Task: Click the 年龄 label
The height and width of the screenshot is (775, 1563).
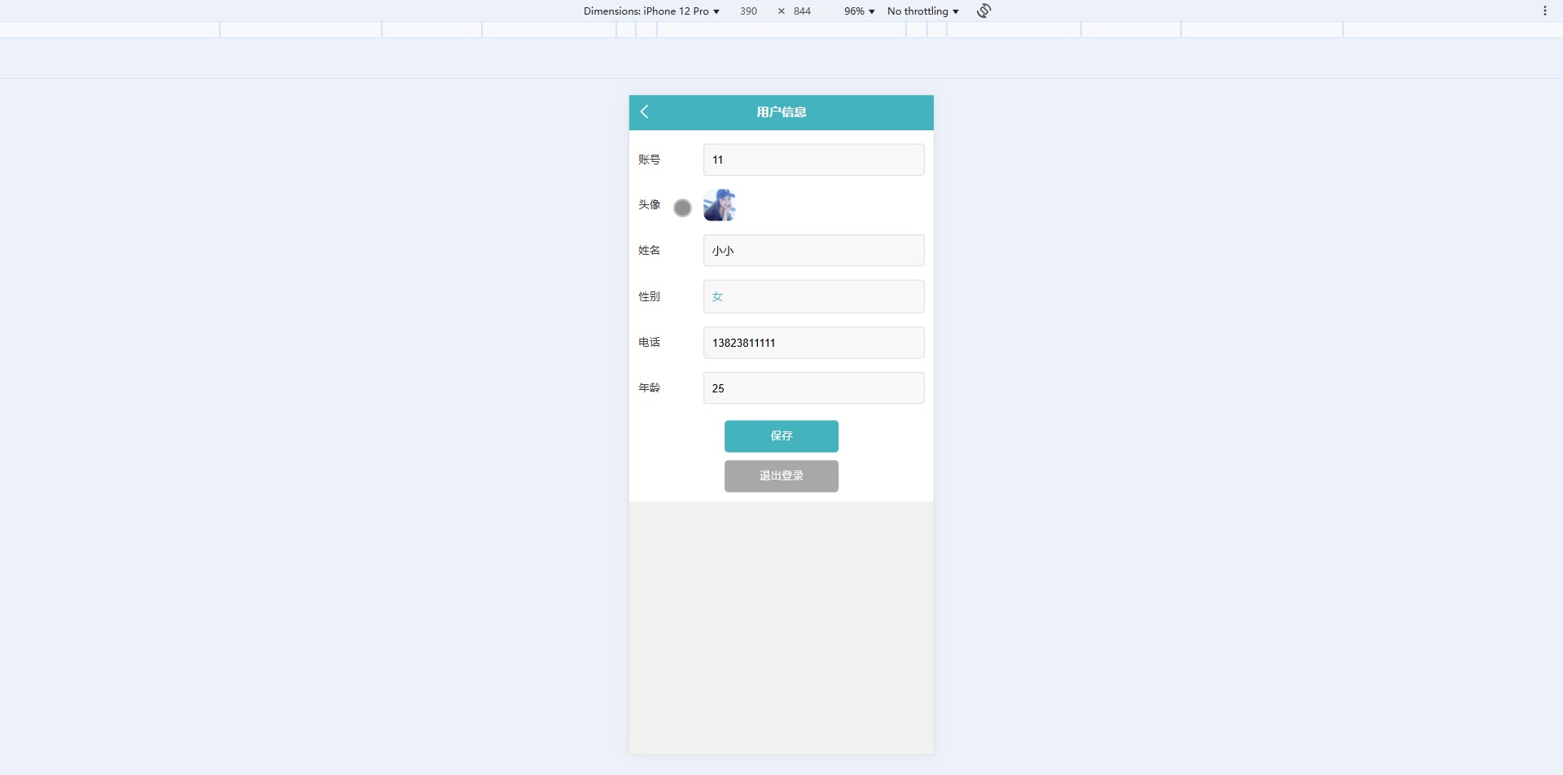Action: [649, 387]
